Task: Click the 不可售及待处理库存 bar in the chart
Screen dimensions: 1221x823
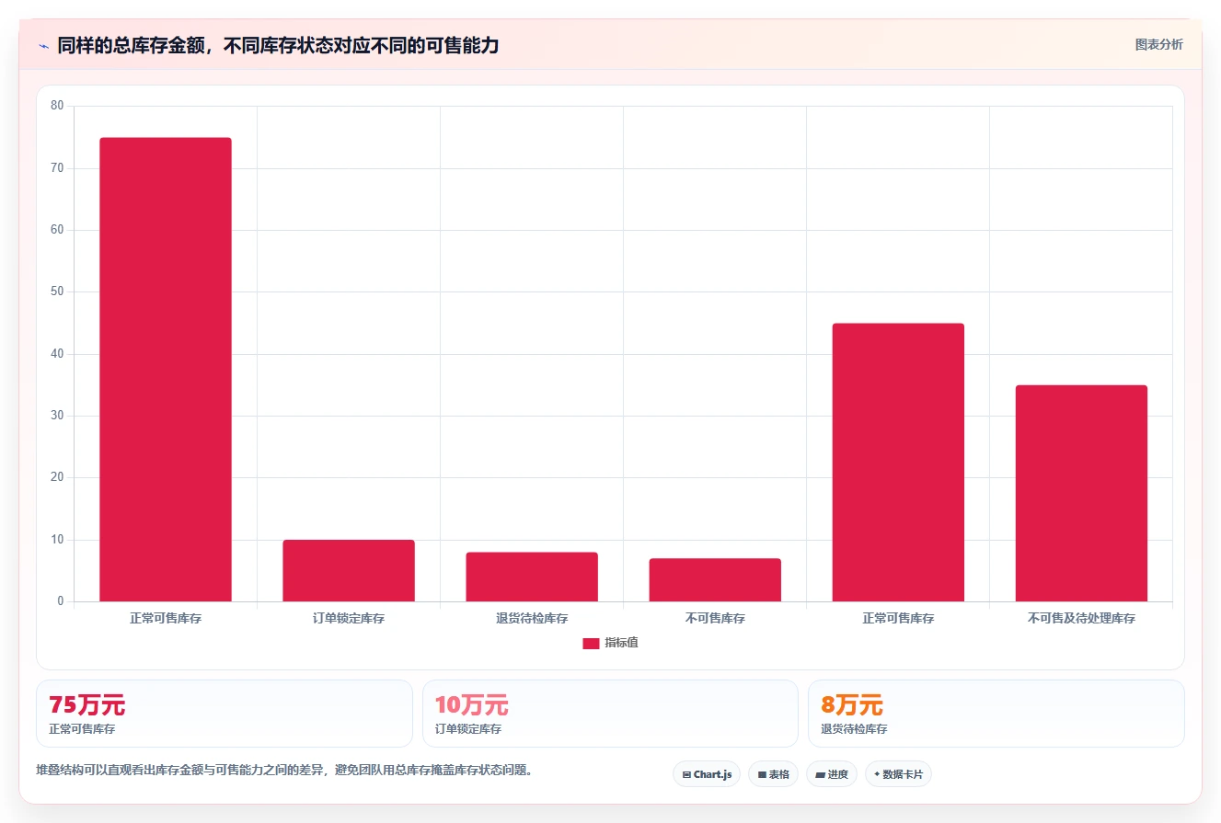Action: (1081, 493)
